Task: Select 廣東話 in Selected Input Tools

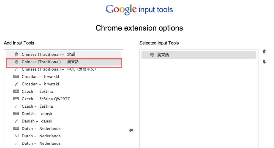Action: (163, 55)
